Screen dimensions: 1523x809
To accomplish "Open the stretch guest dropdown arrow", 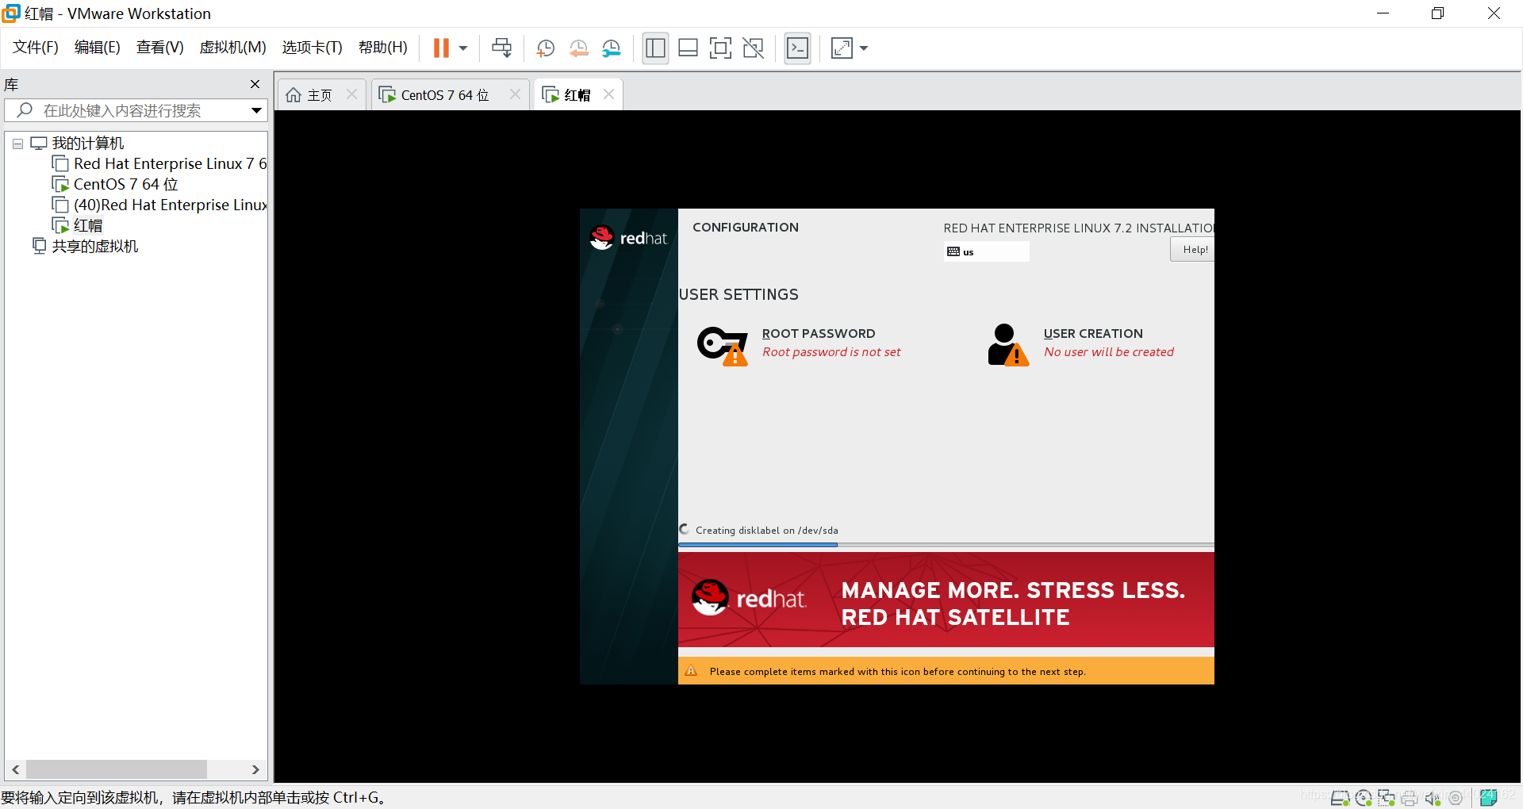I will click(x=864, y=48).
